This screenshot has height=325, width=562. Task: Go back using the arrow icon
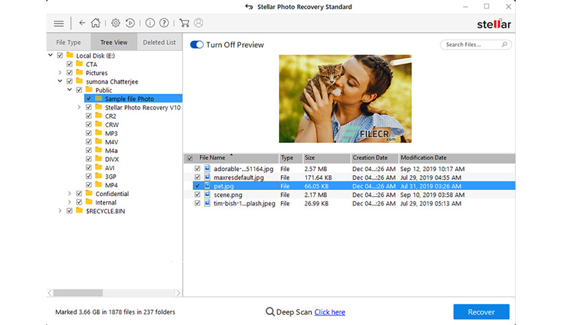click(82, 23)
